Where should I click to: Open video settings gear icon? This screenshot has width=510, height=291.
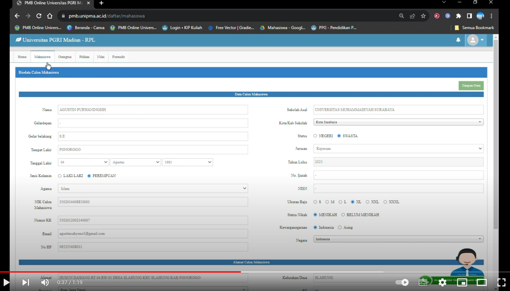click(x=442, y=282)
